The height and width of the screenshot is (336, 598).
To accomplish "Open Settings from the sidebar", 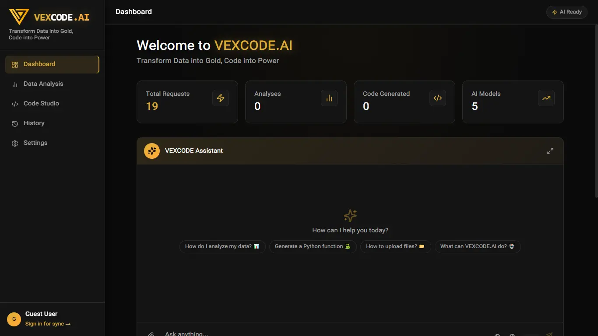I will click(x=52, y=143).
